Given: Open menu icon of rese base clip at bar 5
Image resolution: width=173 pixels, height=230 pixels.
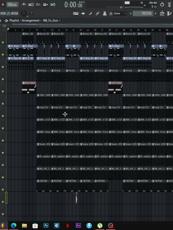Looking at the screenshot, I should tap(23, 83).
